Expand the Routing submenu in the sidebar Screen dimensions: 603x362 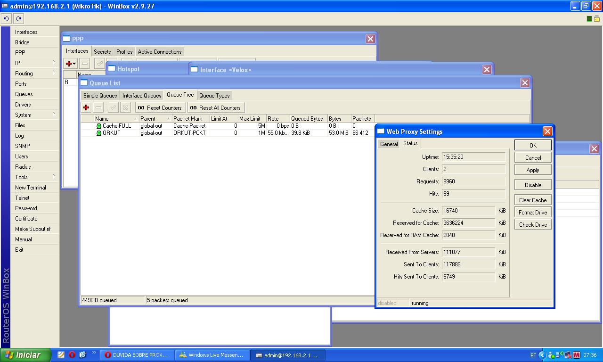pos(54,73)
